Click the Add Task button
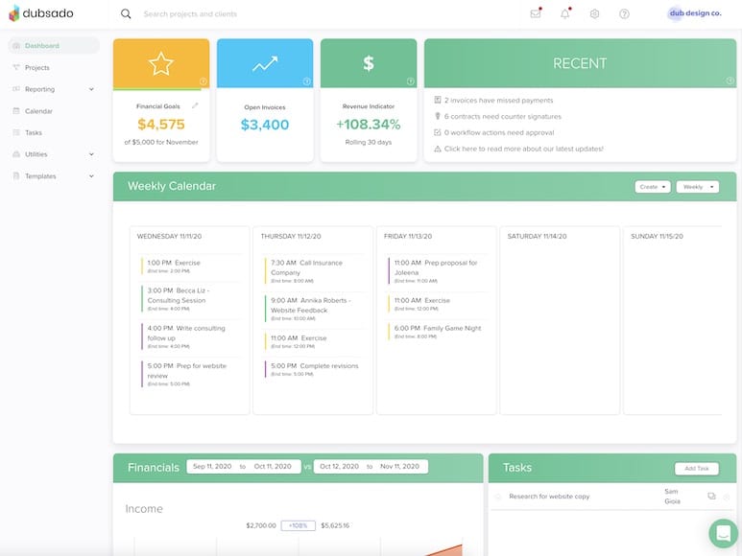Image resolution: width=742 pixels, height=556 pixels. tap(697, 468)
